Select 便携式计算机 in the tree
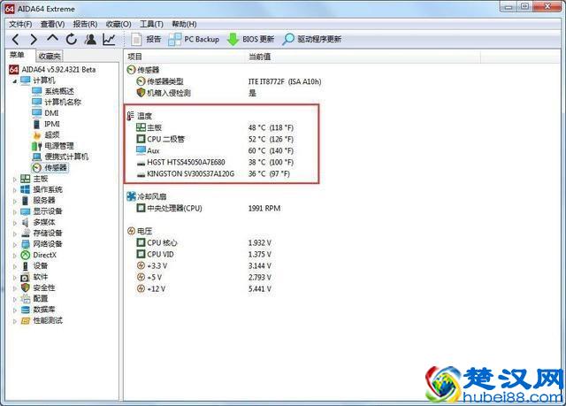The width and height of the screenshot is (566, 406). point(60,157)
